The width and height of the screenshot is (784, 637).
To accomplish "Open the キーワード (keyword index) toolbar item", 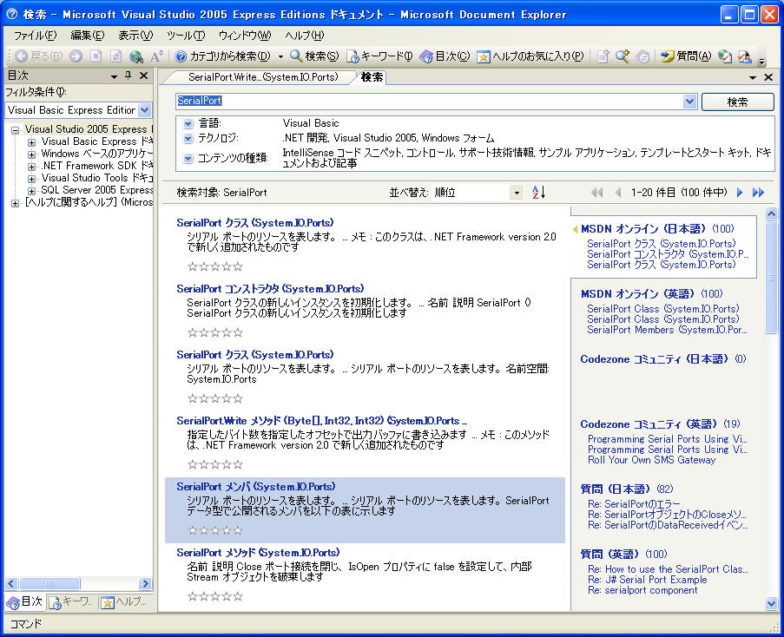I will tap(380, 56).
